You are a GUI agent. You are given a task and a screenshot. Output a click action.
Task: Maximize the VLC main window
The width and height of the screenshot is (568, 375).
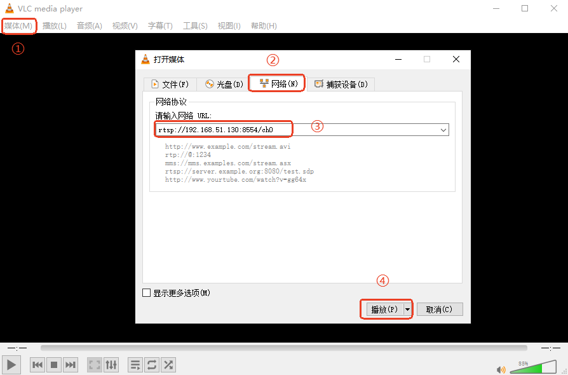click(525, 8)
